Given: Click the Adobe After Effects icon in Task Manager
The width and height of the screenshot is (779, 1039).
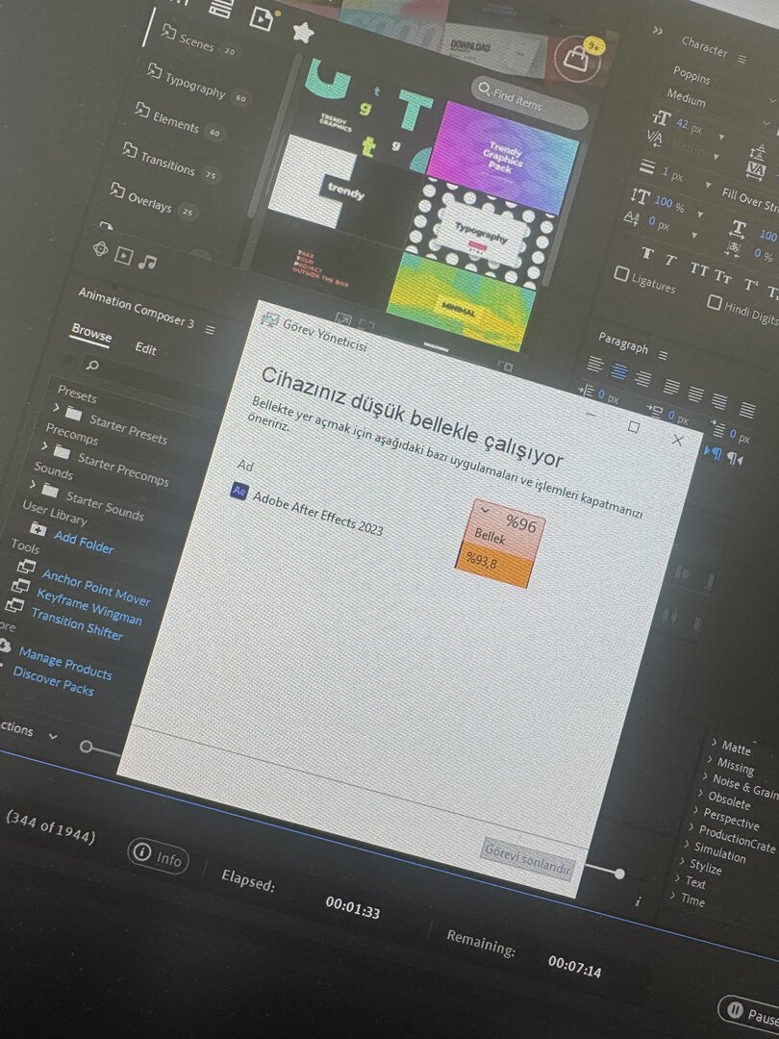Looking at the screenshot, I should 239,491.
